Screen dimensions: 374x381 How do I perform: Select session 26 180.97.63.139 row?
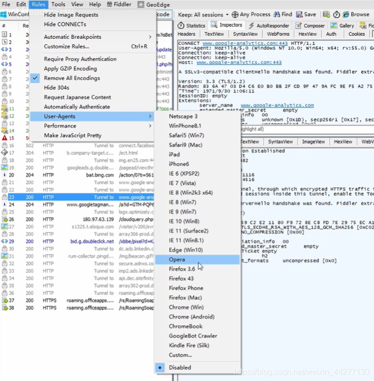[x=77, y=219]
